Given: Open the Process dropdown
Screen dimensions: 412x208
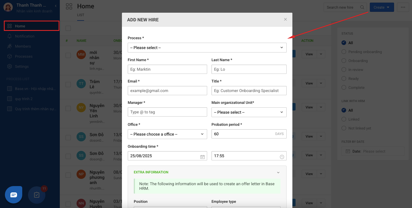Looking at the screenshot, I should 207,48.
